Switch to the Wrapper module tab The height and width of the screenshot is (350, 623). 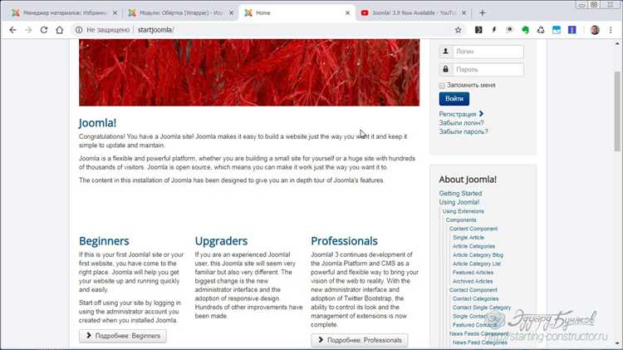(x=181, y=12)
